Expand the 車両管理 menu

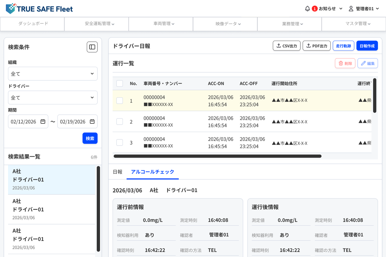[161, 24]
